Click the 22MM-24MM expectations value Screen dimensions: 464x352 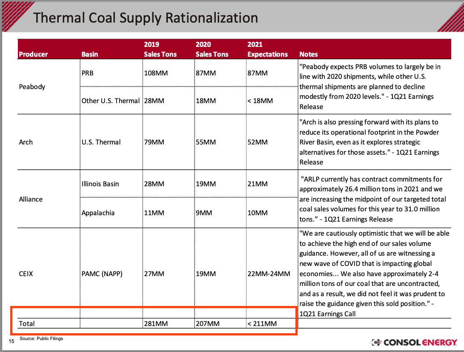click(269, 274)
